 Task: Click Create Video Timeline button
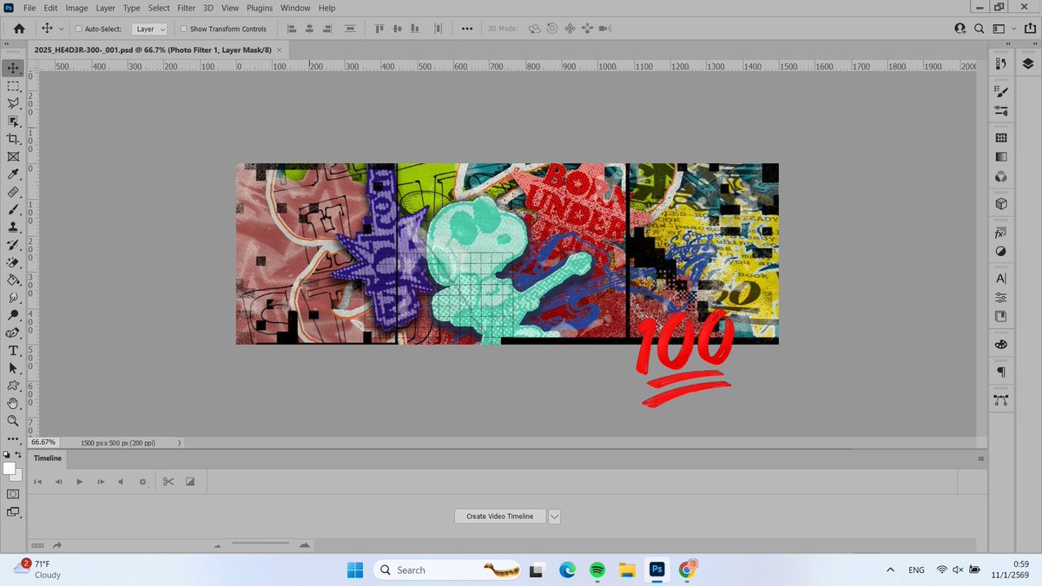500,516
